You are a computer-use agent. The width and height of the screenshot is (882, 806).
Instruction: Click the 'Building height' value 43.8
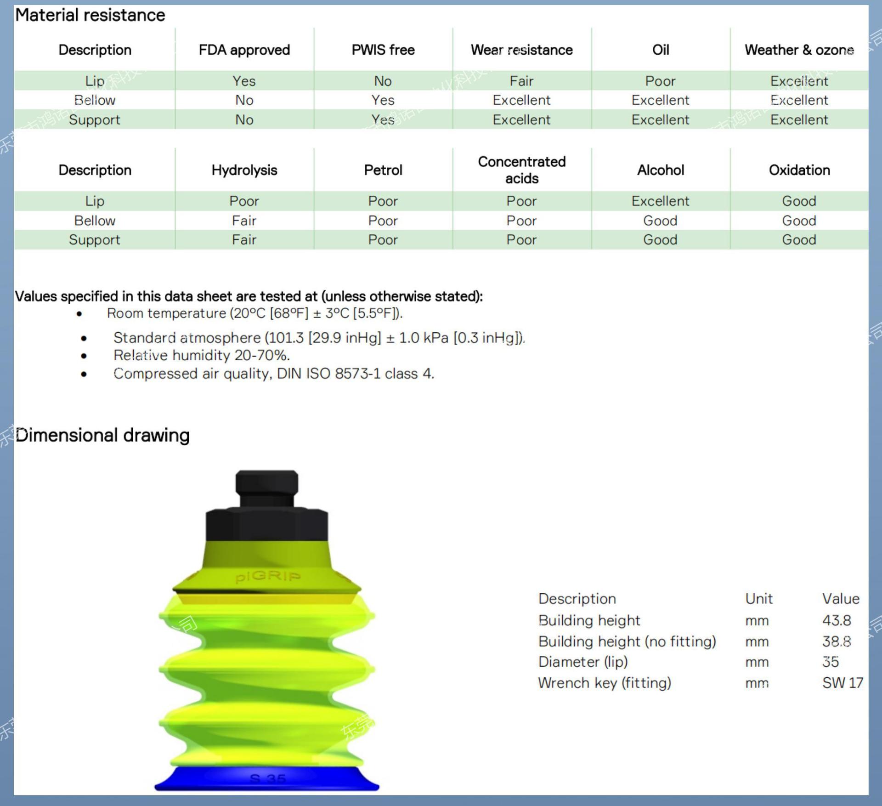[836, 620]
